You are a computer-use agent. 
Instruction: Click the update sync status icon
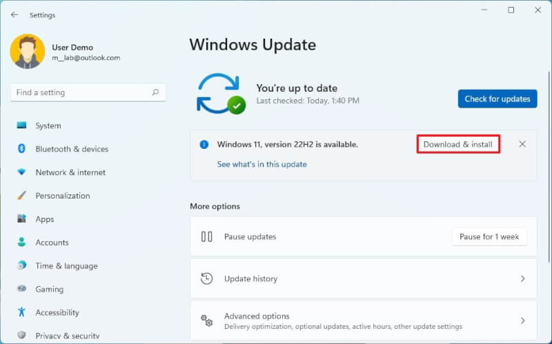(221, 94)
